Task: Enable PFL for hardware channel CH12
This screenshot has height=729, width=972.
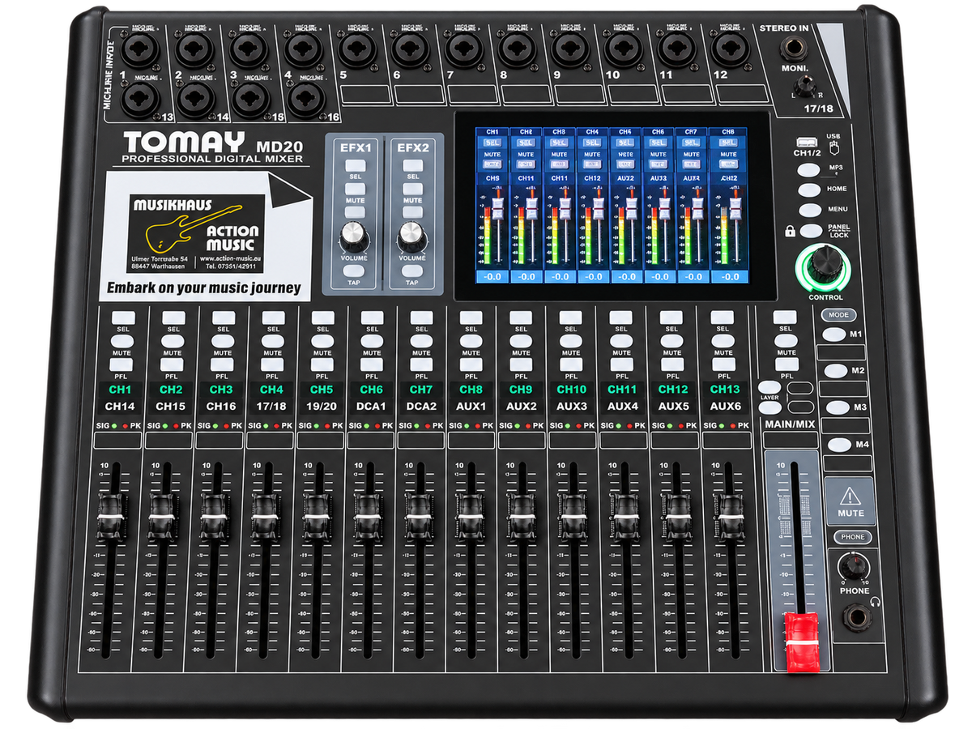Action: coord(671,364)
